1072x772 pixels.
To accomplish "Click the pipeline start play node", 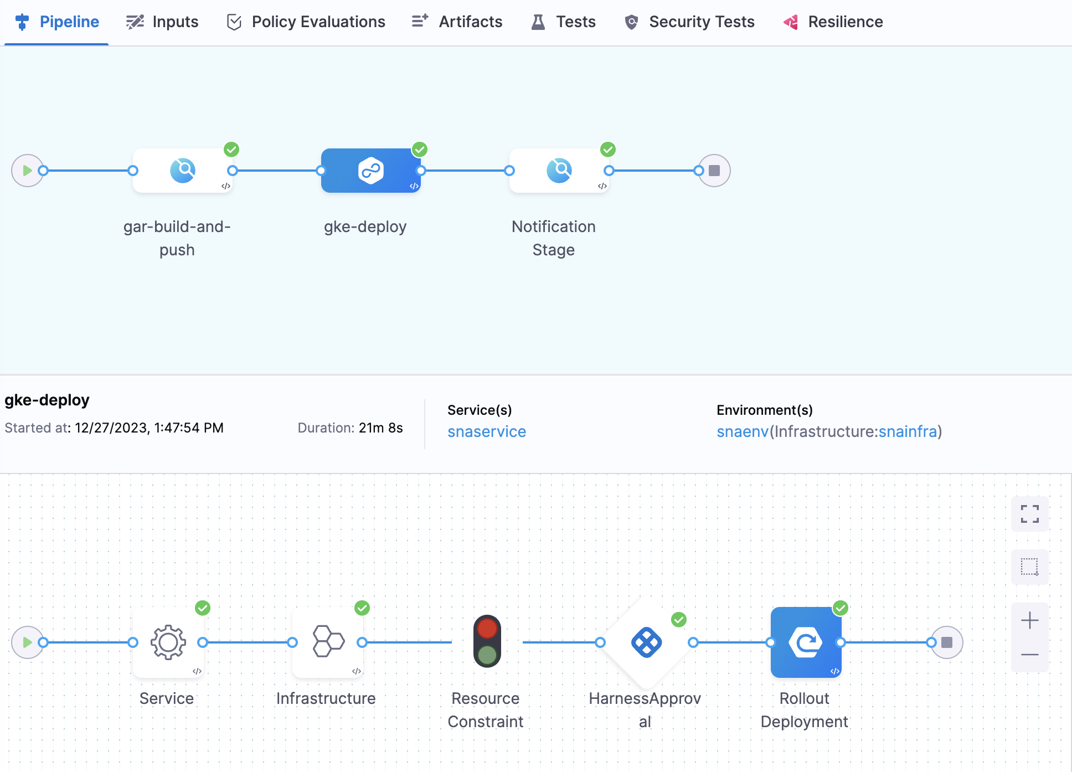I will pyautogui.click(x=27, y=171).
